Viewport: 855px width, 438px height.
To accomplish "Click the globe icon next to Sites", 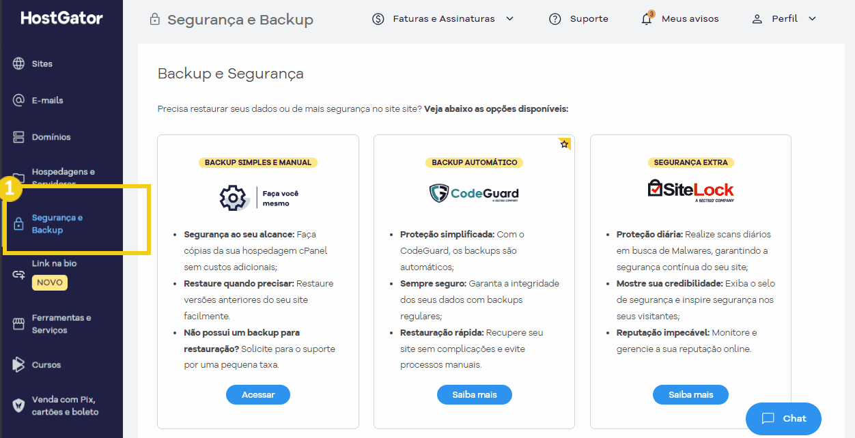I will pyautogui.click(x=19, y=63).
